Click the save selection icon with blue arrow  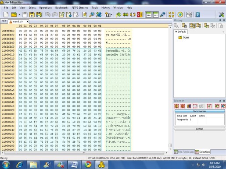[x=223, y=106]
